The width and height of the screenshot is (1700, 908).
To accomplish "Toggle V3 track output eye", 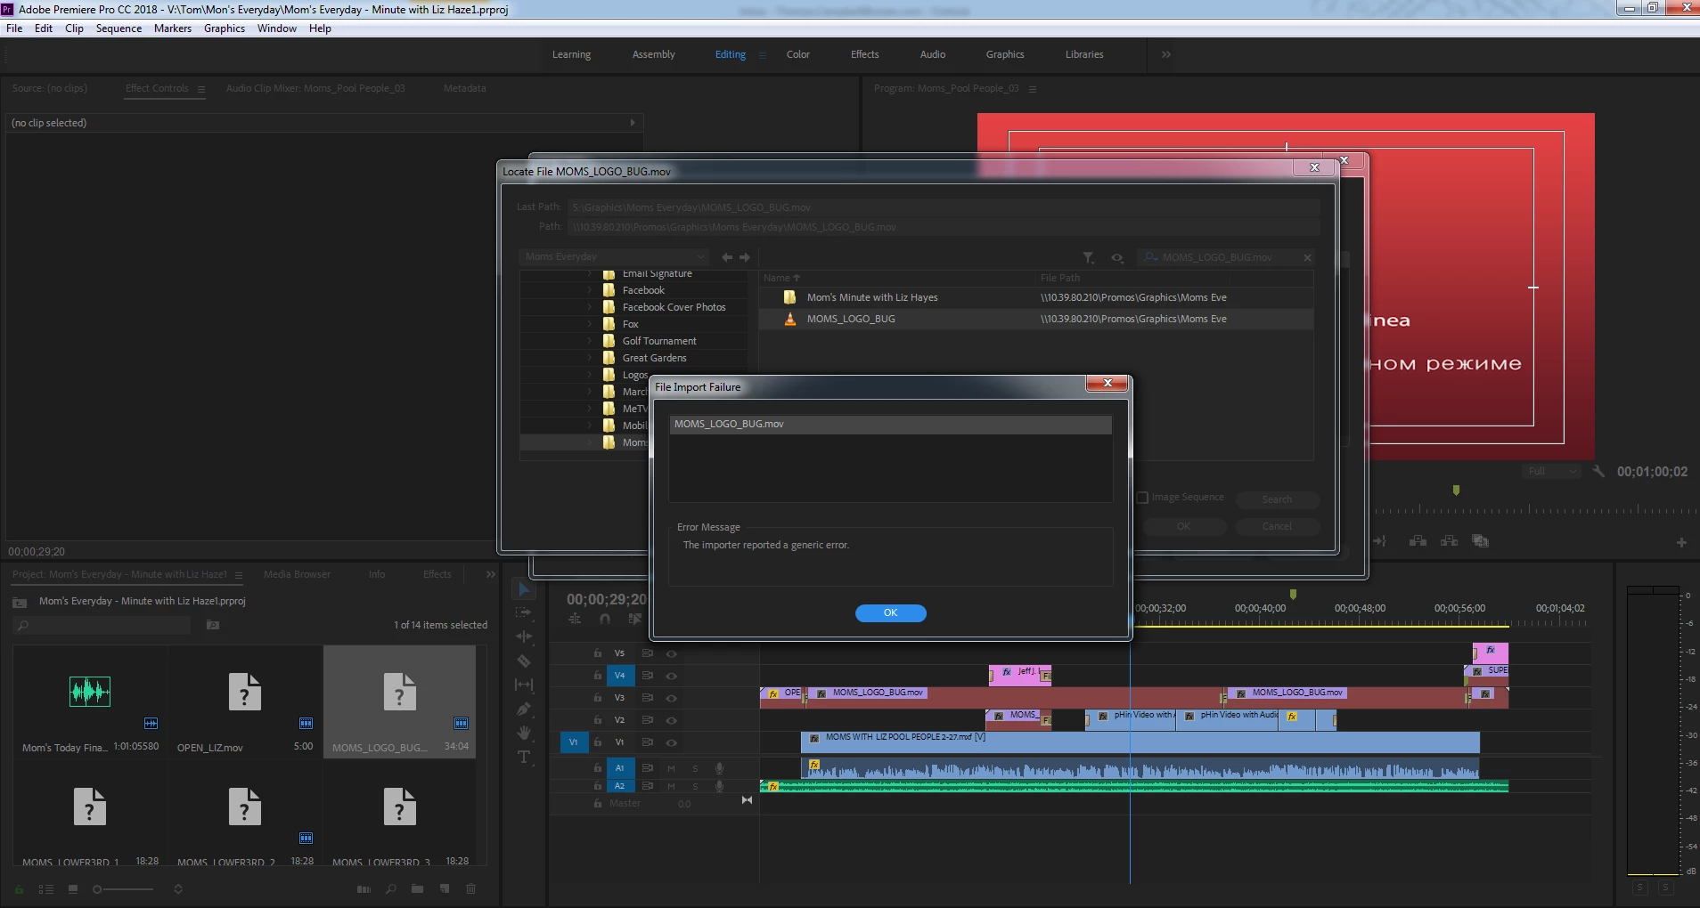I will click(672, 698).
